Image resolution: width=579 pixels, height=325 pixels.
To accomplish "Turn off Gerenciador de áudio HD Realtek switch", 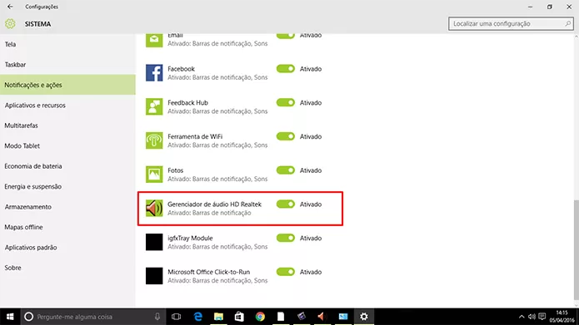I will click(286, 204).
